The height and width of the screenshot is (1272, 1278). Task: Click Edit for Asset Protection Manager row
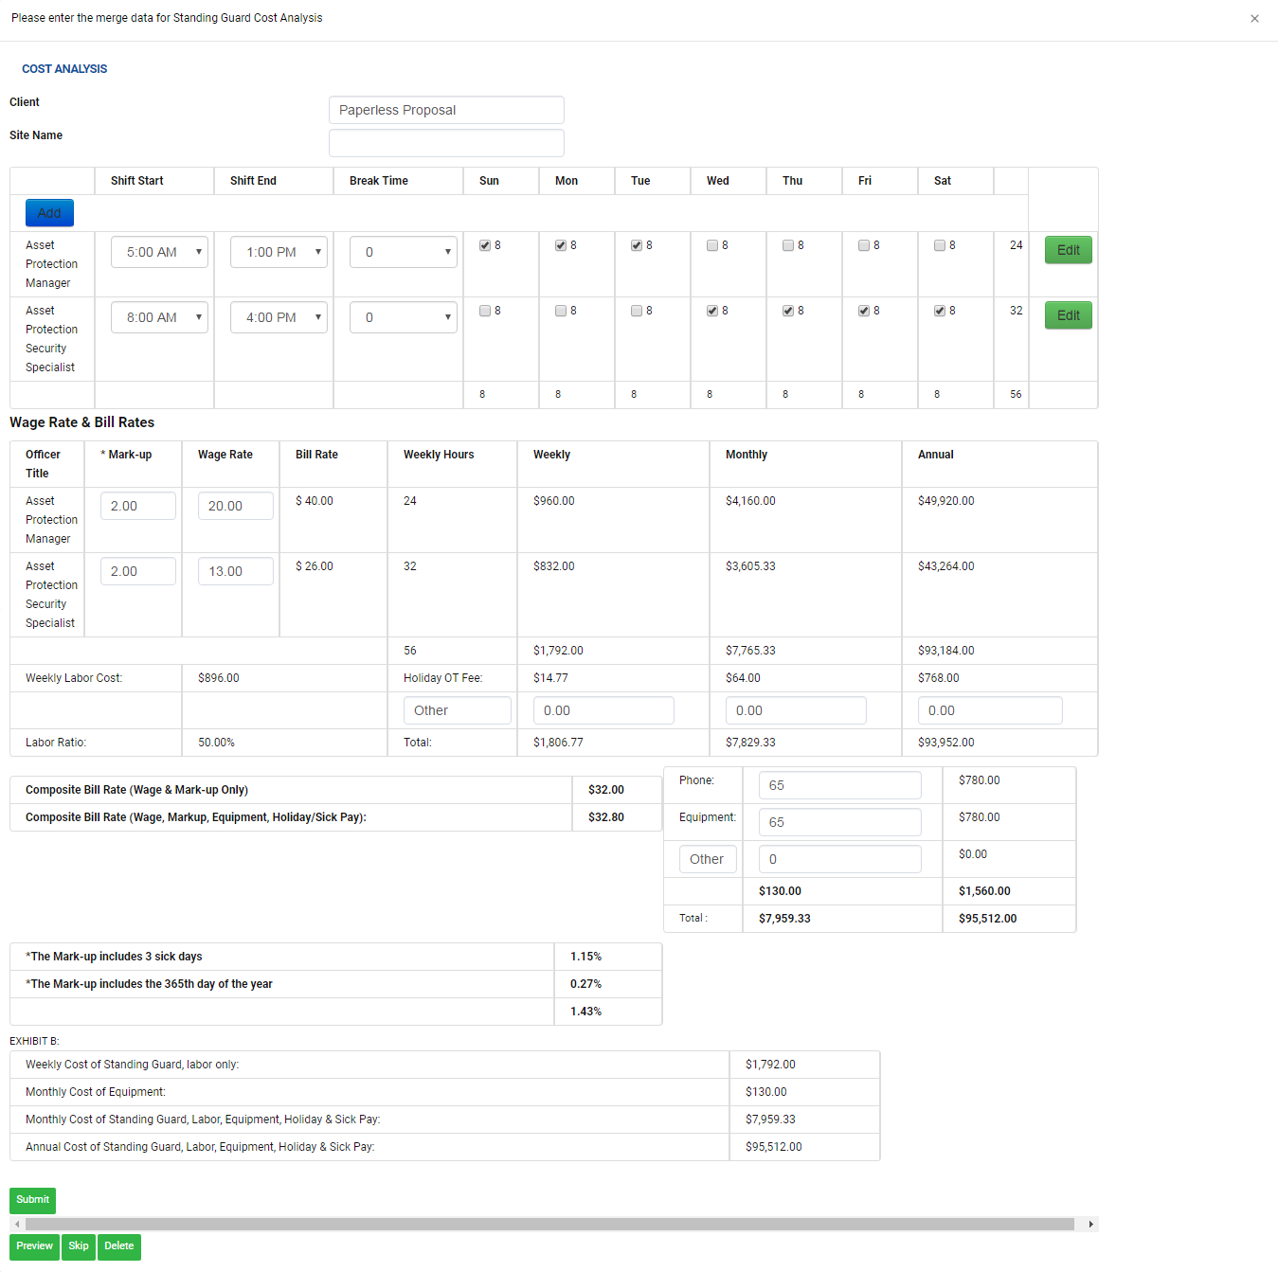tap(1068, 249)
